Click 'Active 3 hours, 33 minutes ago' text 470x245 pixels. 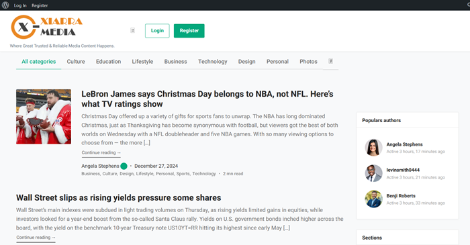(x=416, y=203)
